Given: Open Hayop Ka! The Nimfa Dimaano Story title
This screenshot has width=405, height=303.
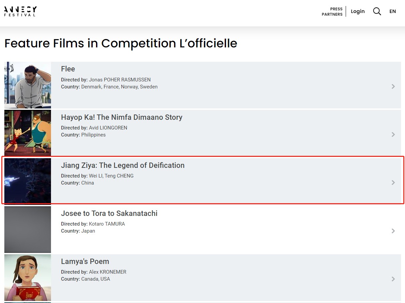Looking at the screenshot, I should pos(122,117).
